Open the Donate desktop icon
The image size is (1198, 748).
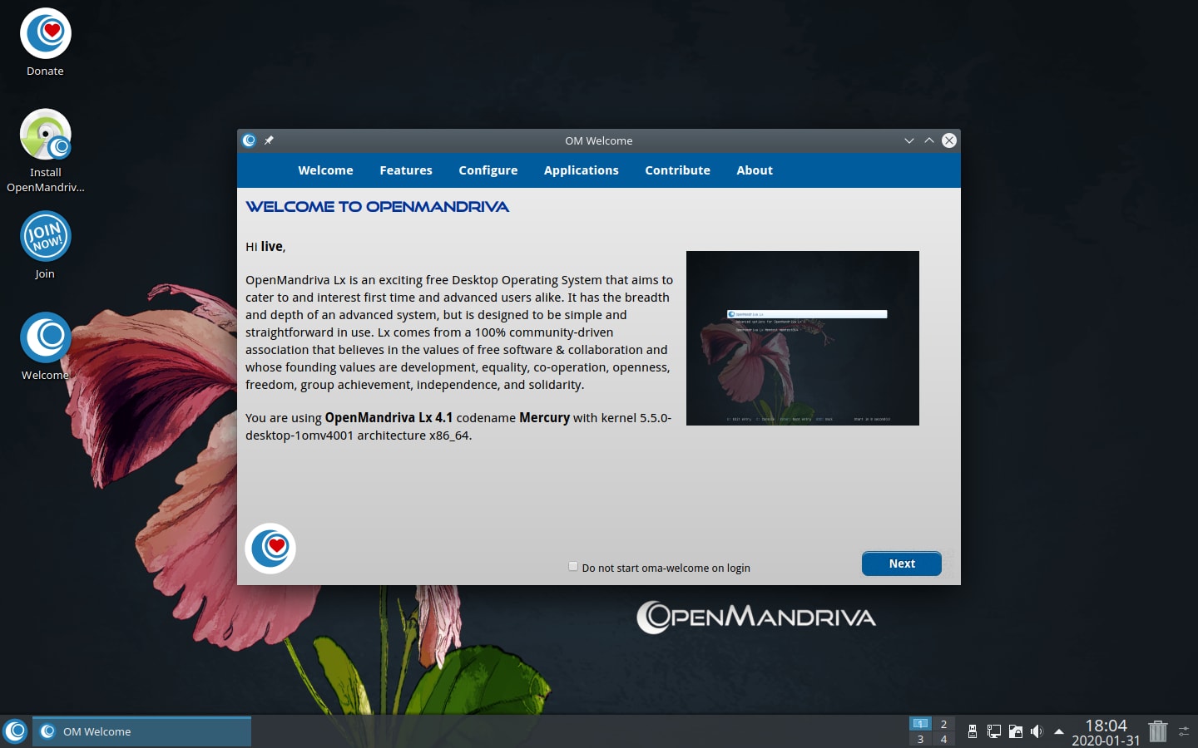pyautogui.click(x=46, y=34)
